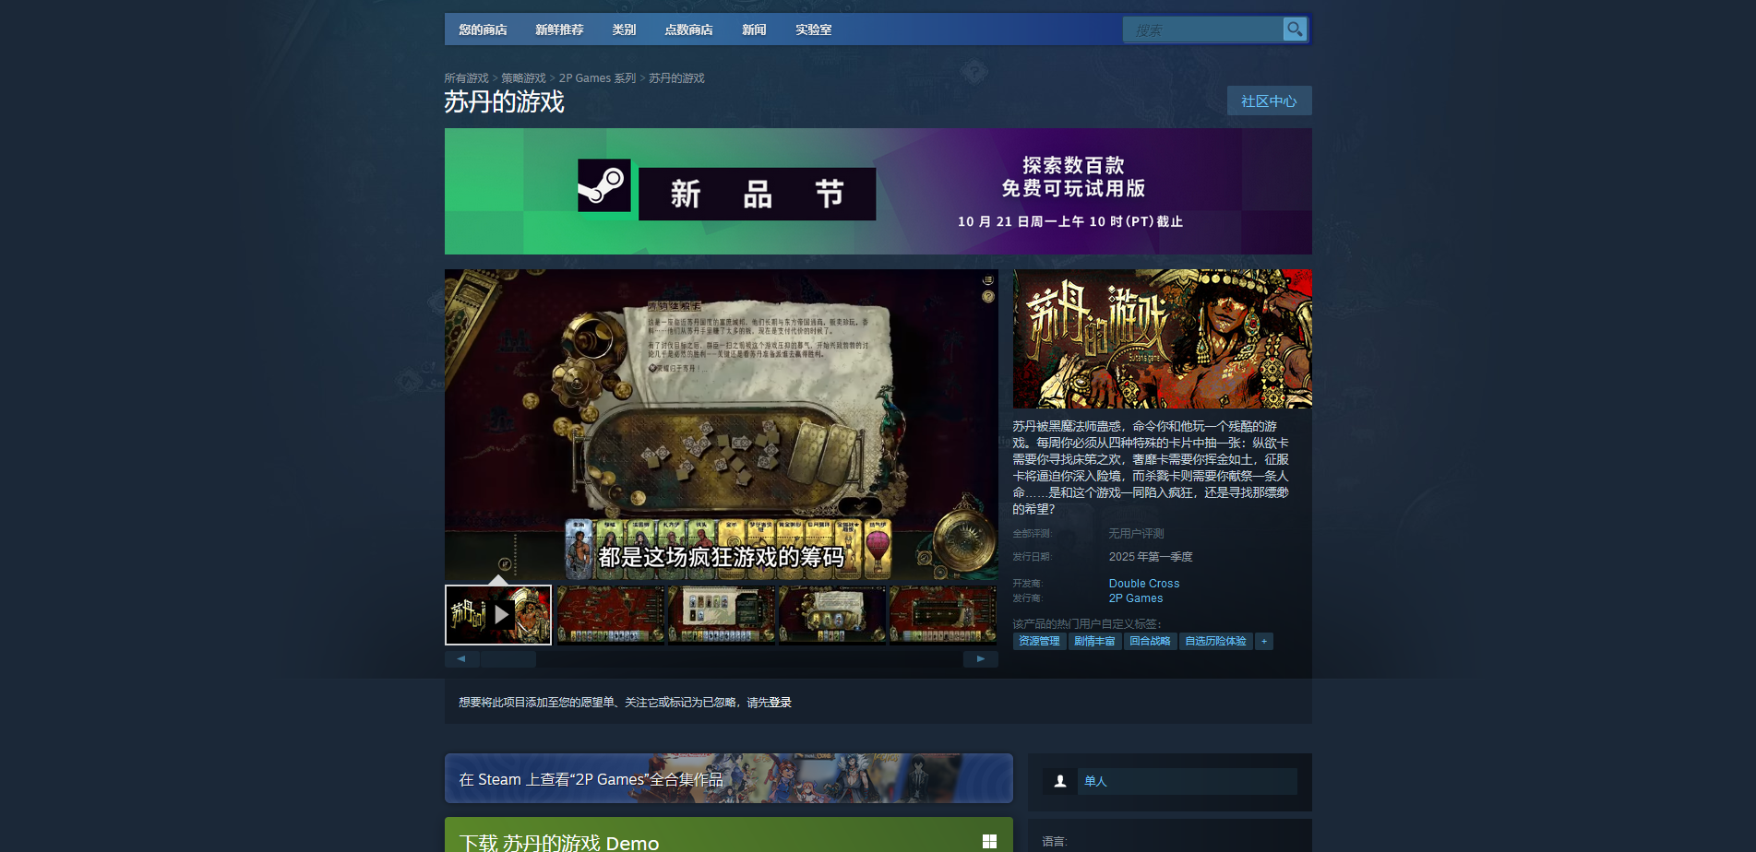Click the Steam logo in banner
1756x852 pixels.
pos(604,185)
